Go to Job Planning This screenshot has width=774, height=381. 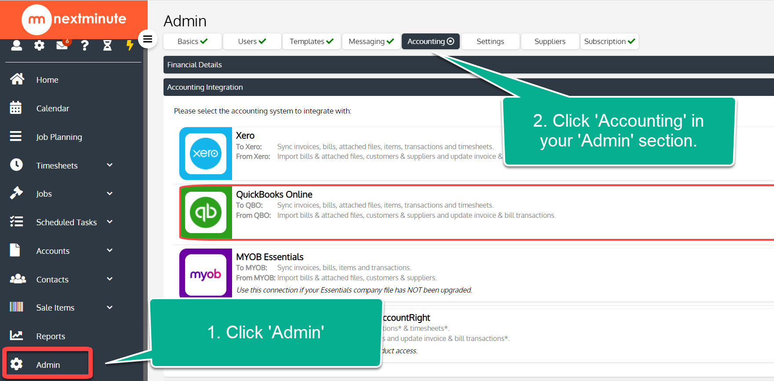[59, 137]
